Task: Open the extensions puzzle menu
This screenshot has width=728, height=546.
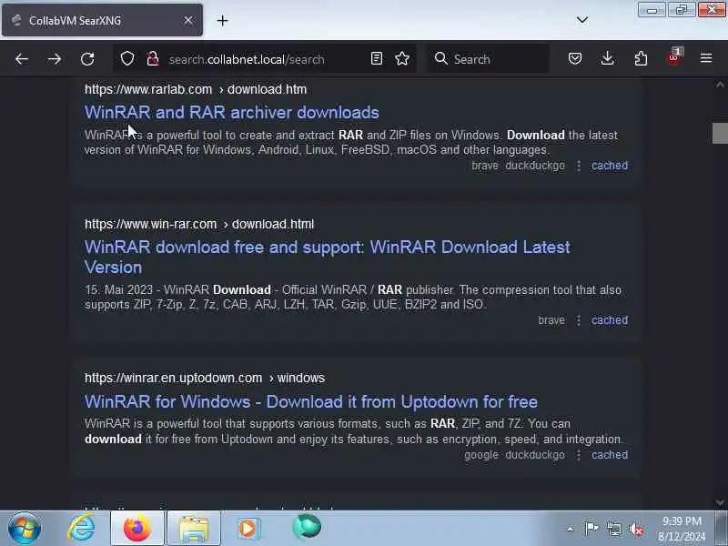Action: coord(641,58)
